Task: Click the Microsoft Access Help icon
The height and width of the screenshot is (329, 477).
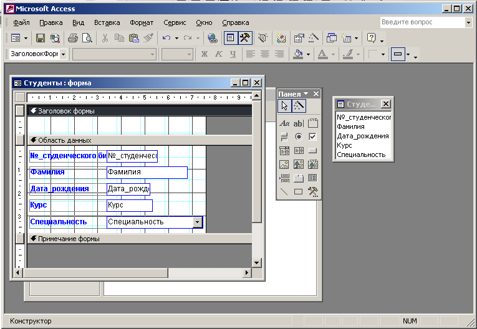Action: tap(371, 38)
